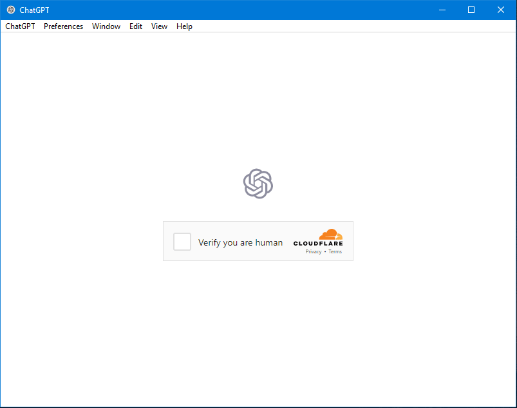
Task: Minimize the ChatGPT window
Action: 442,10
